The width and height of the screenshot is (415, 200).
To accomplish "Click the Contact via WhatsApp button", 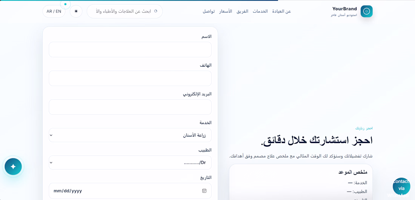I will [401, 186].
